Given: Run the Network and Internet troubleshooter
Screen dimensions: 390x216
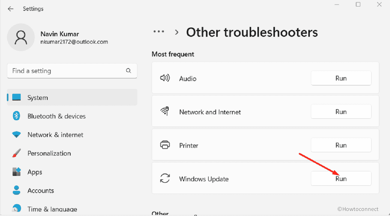Looking at the screenshot, I should [341, 112].
